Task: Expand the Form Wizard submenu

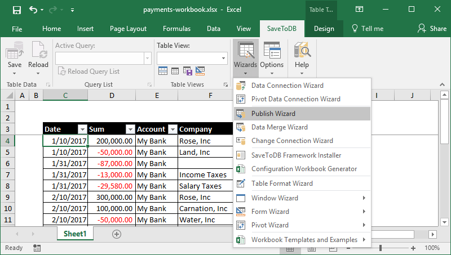Action: [x=302, y=212]
